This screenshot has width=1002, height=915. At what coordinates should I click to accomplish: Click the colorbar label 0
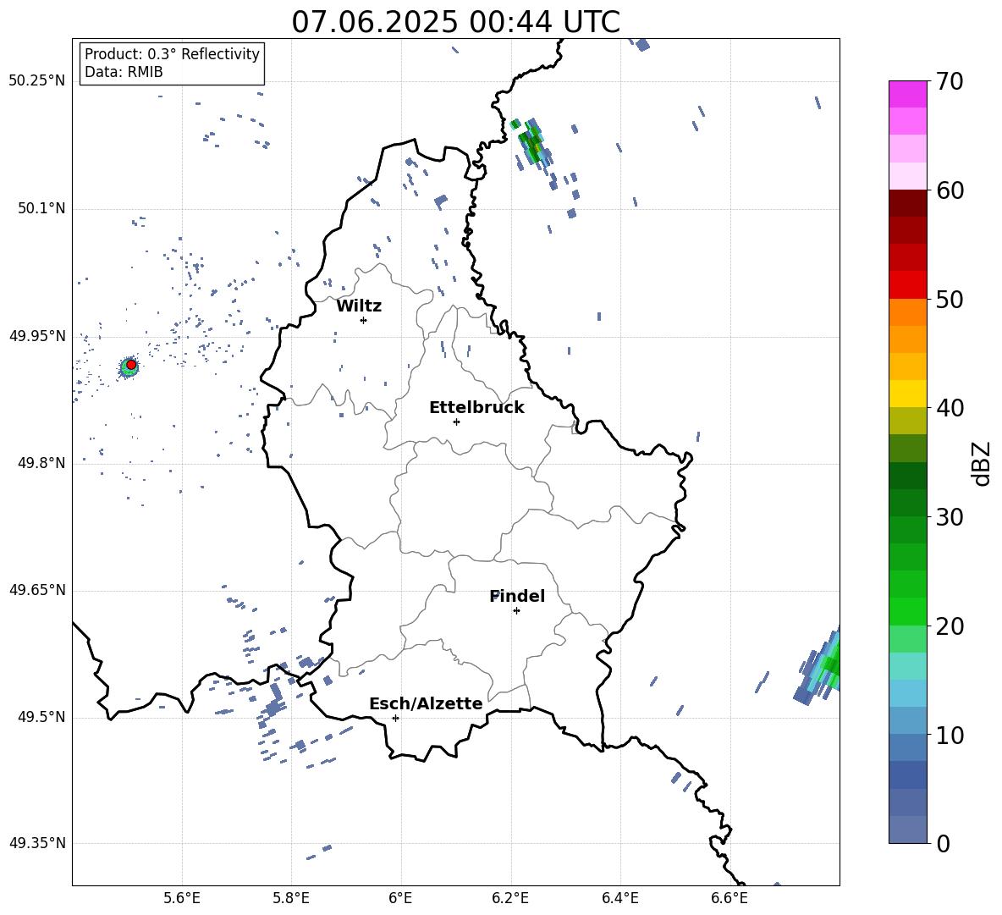pos(943,843)
